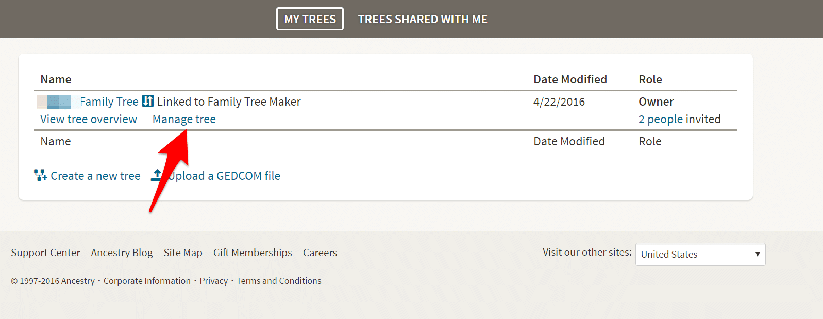
Task: Switch to the MY TREES tab
Action: [310, 19]
